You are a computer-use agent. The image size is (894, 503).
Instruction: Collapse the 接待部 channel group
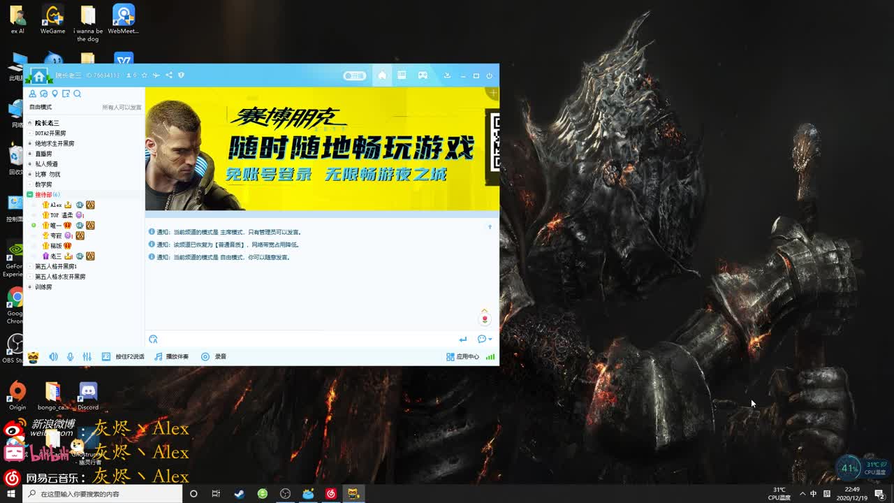(30, 195)
